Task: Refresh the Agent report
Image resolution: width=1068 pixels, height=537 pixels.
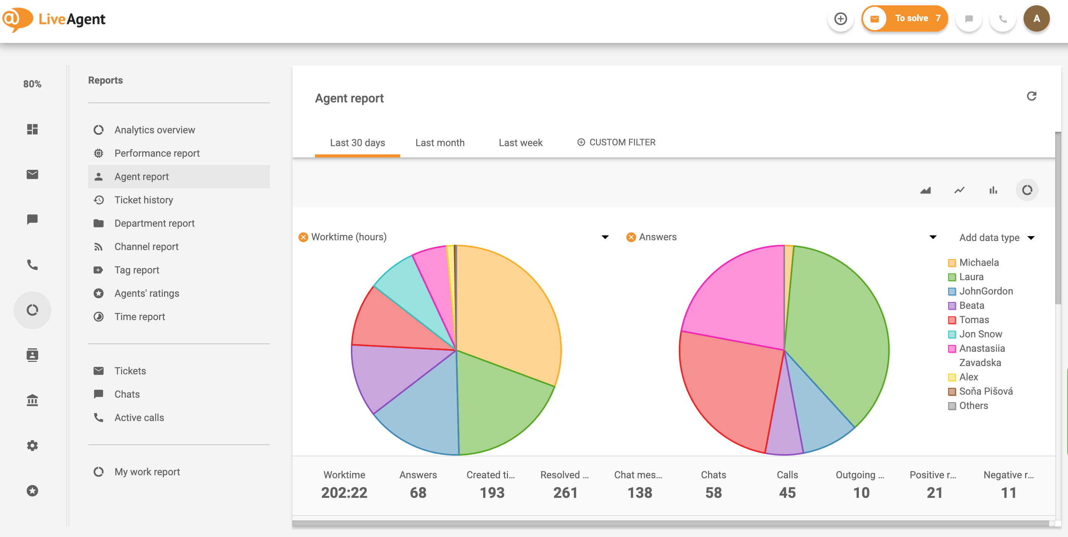Action: point(1033,96)
